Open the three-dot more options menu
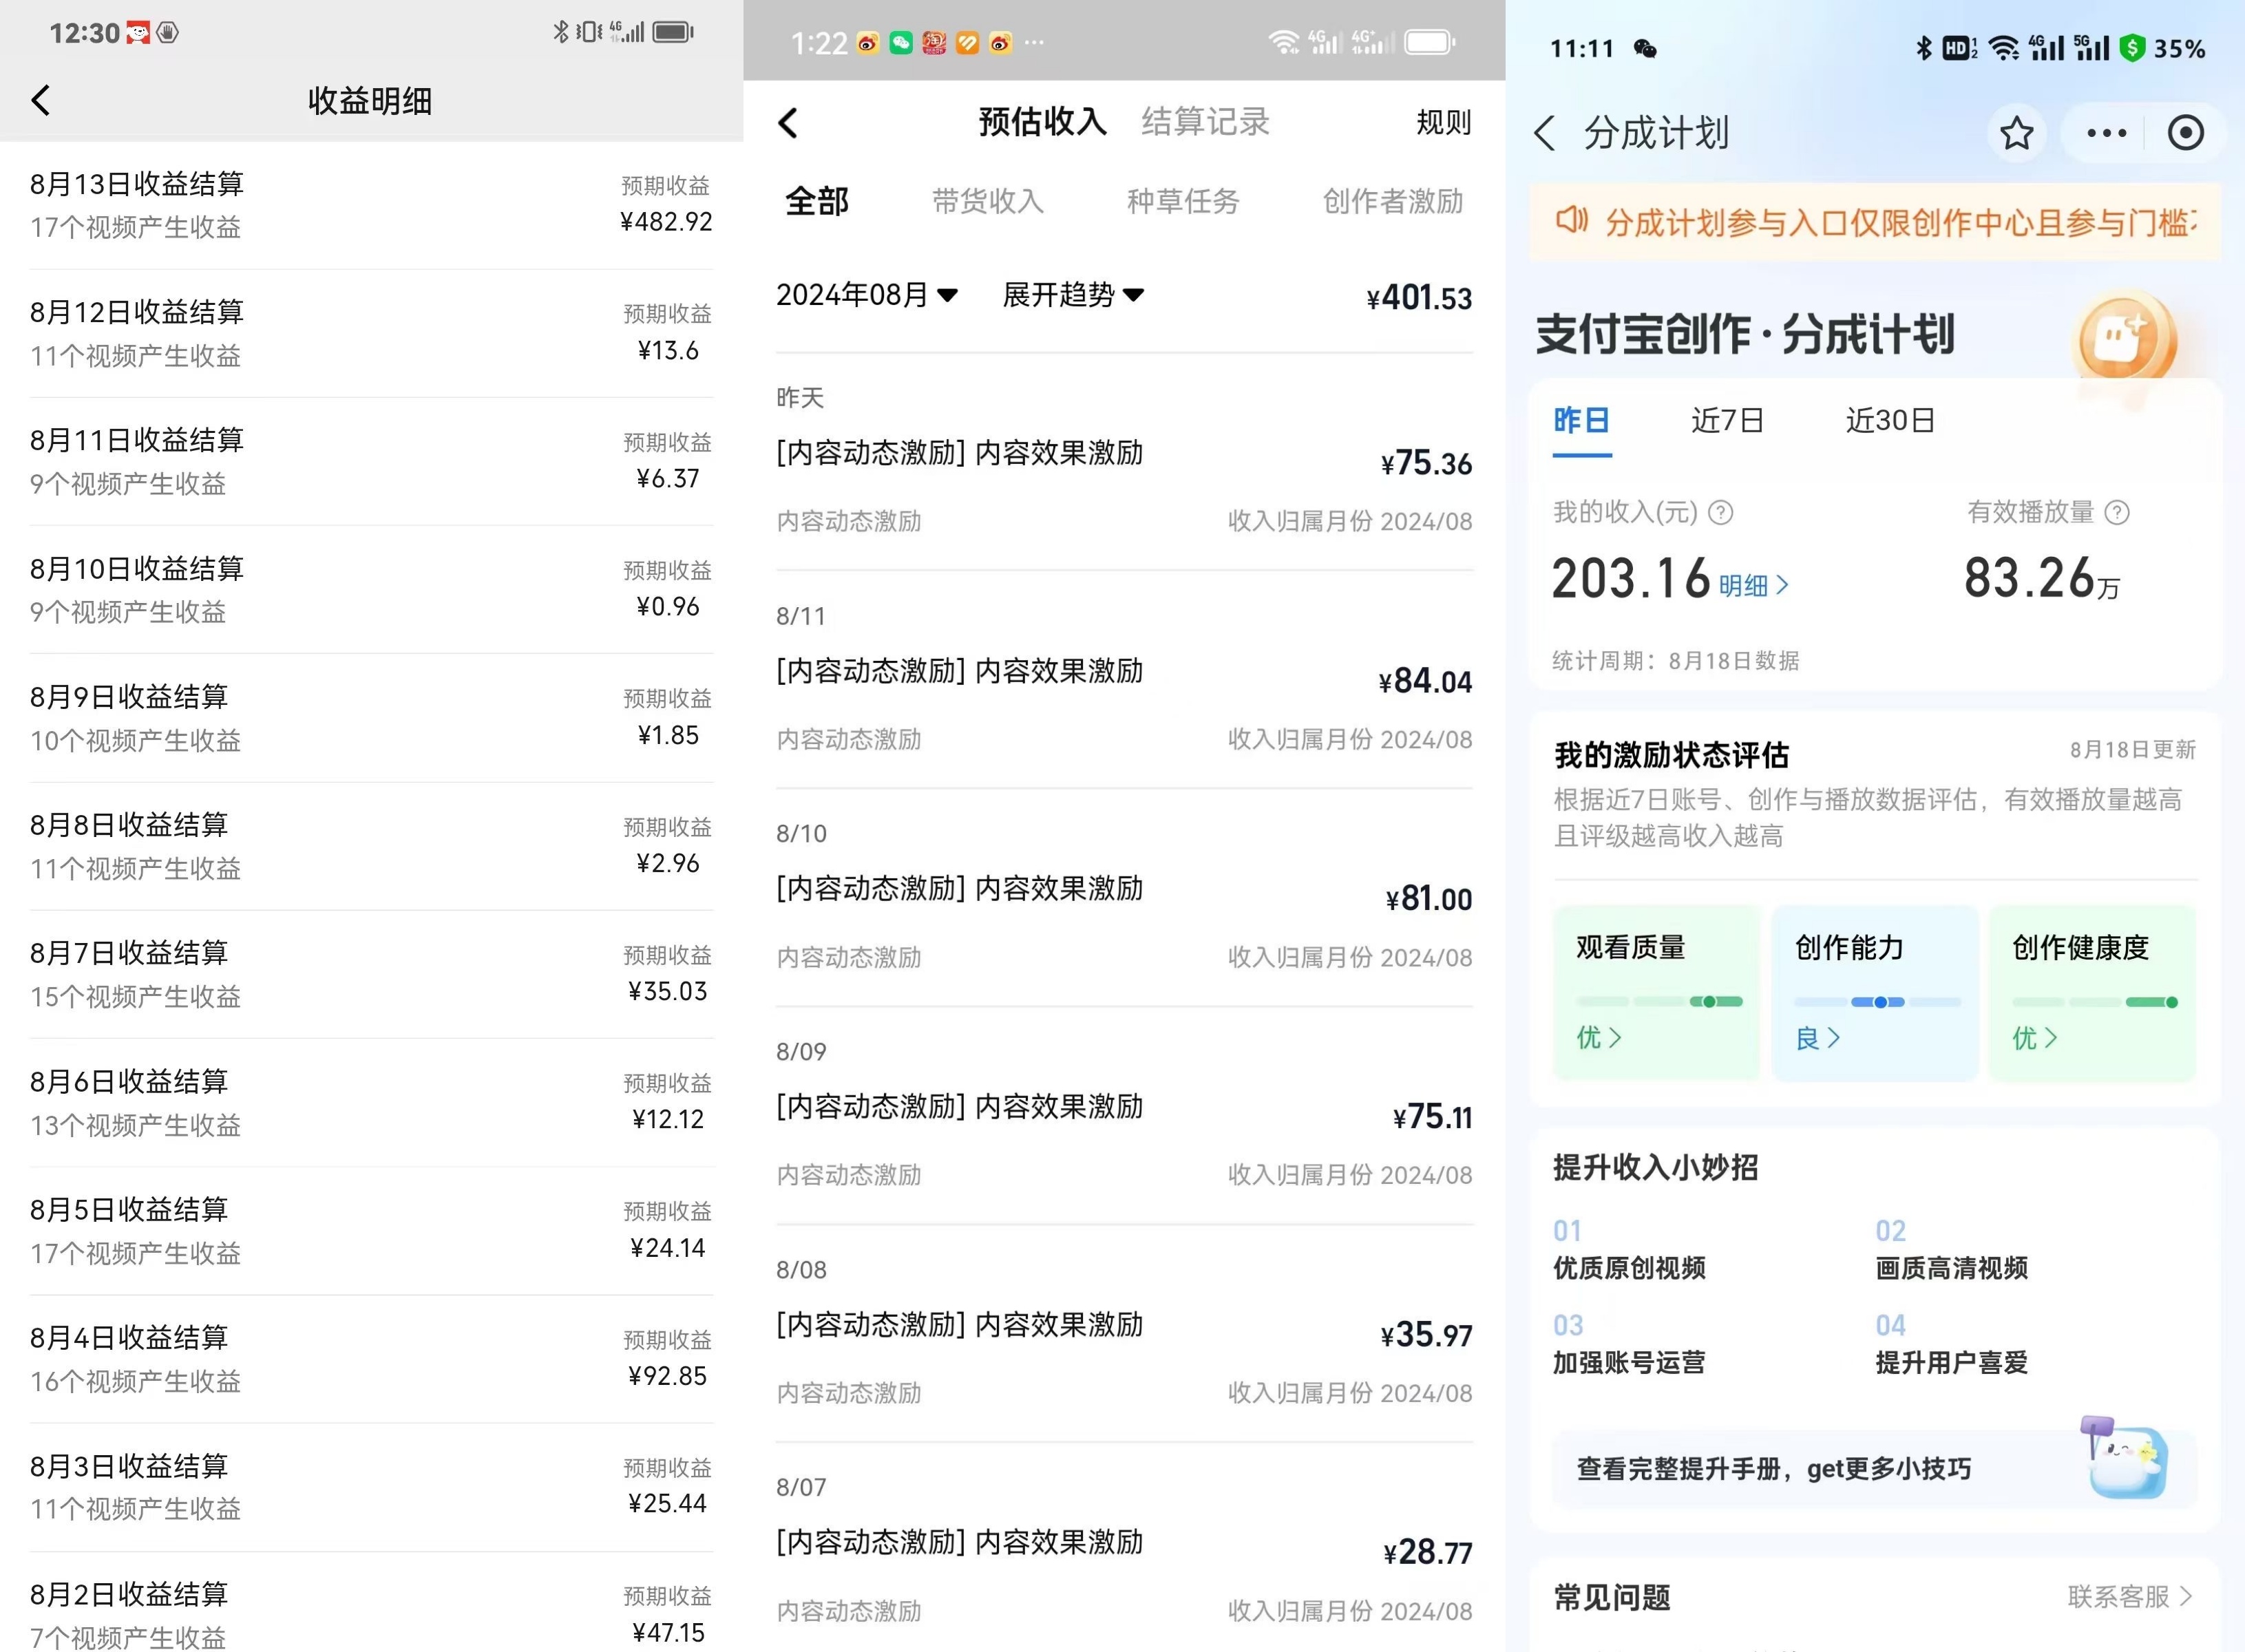2245x1652 pixels. pyautogui.click(x=2106, y=133)
